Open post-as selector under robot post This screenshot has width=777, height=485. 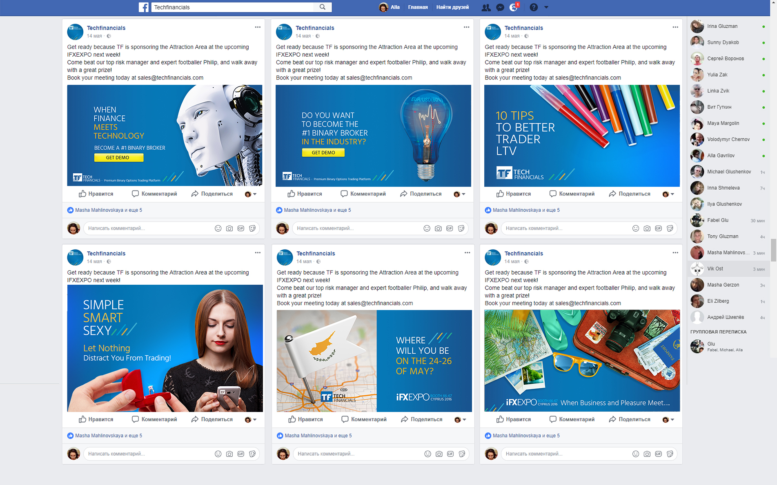[x=250, y=194]
